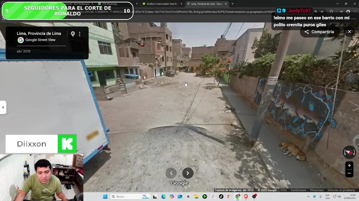Click the ESP LAA language indicator
This screenshot has height=201, width=359.
tap(328, 197)
